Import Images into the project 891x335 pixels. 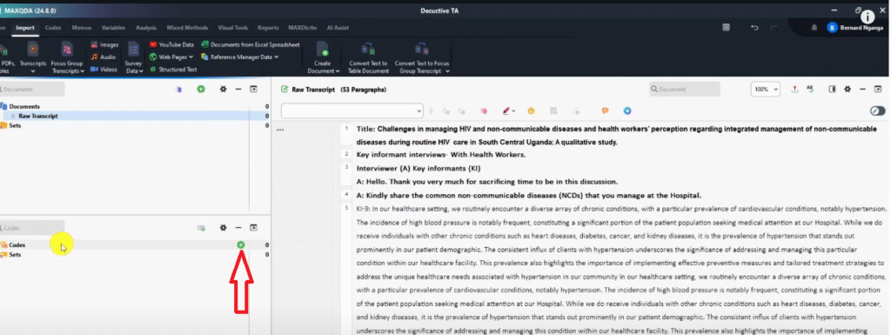coord(104,44)
